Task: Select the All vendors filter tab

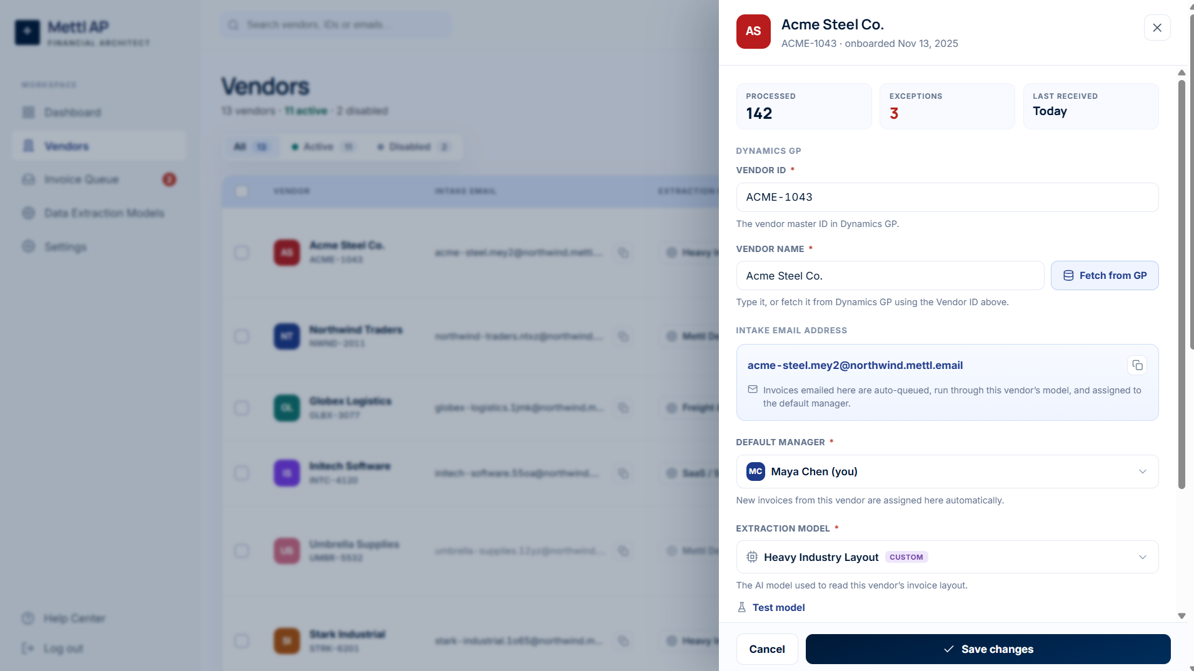Action: (x=250, y=147)
